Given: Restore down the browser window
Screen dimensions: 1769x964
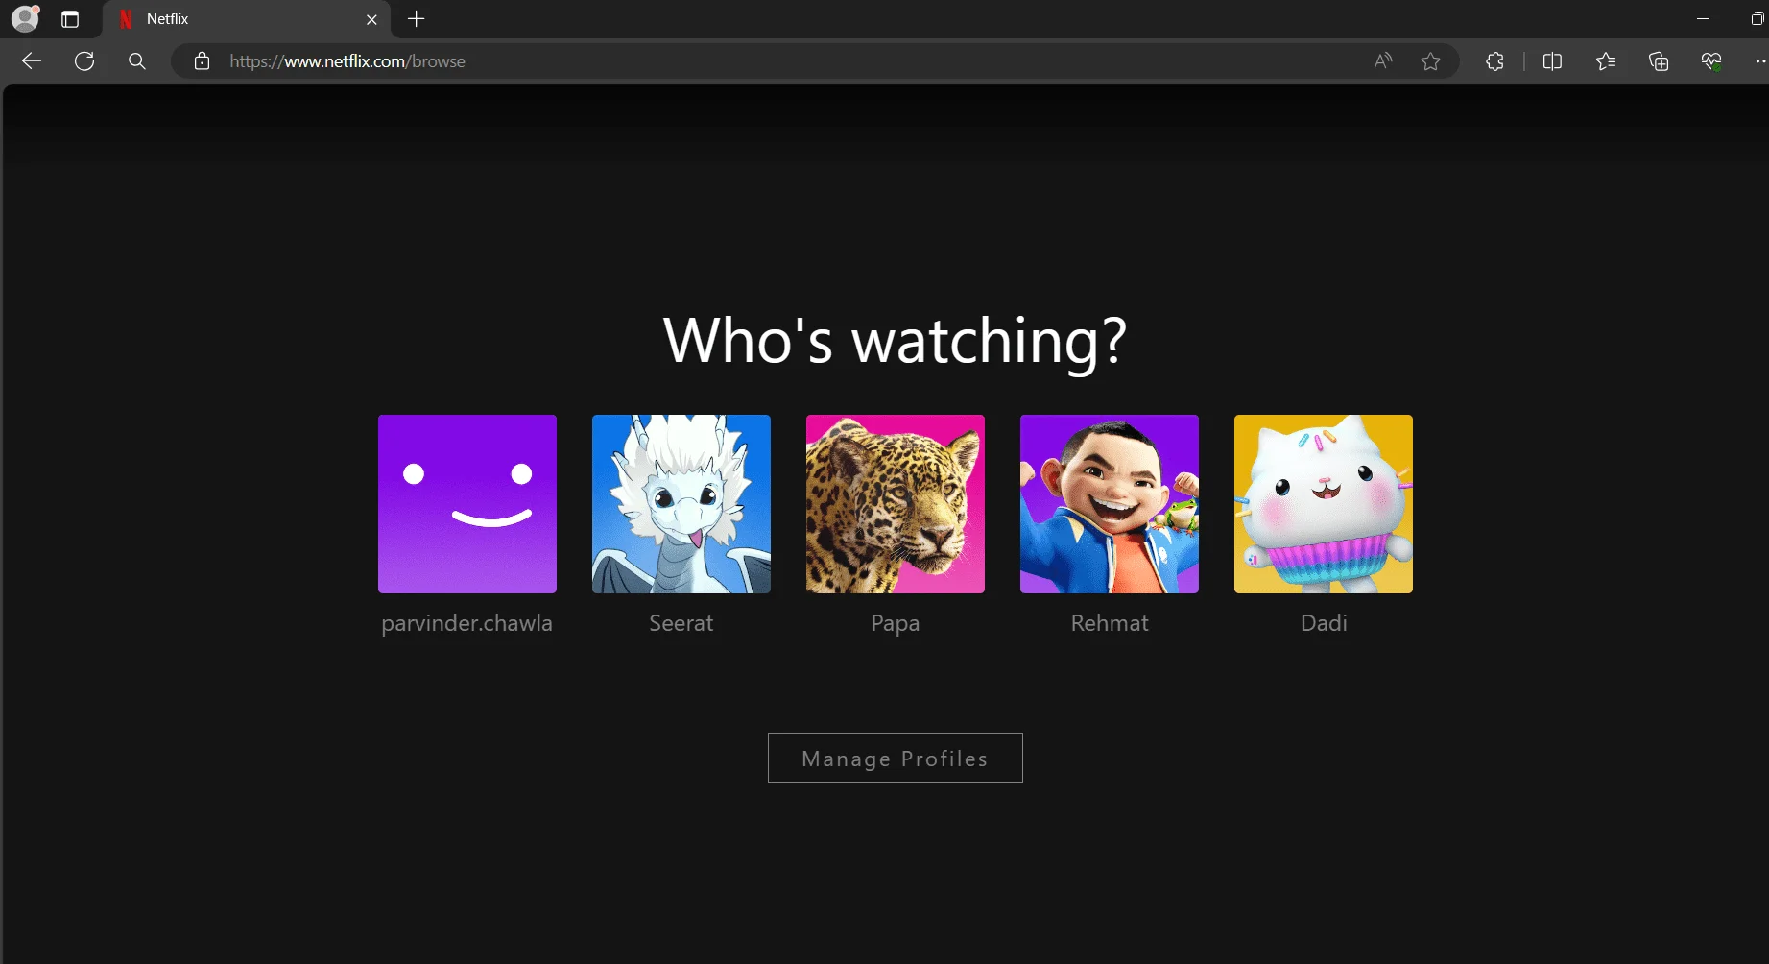Looking at the screenshot, I should (1757, 19).
